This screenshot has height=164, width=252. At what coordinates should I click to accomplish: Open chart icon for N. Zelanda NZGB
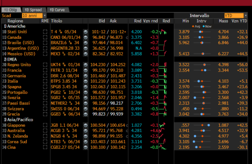coord(86,136)
